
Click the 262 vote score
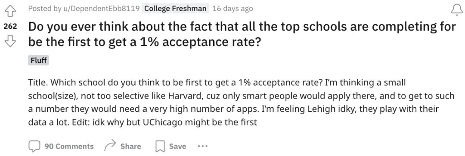point(10,26)
